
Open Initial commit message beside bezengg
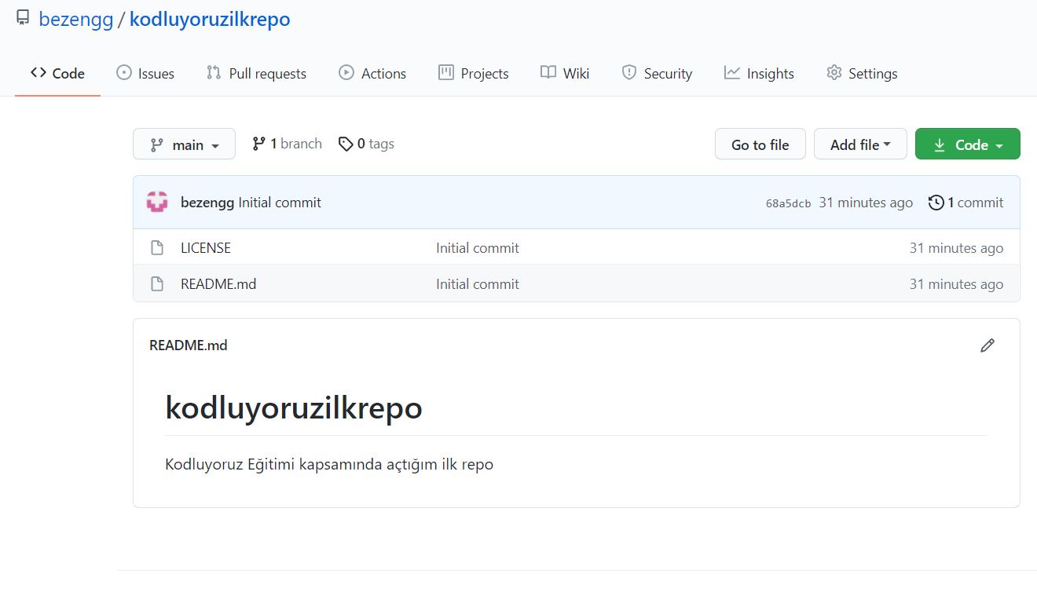point(280,203)
